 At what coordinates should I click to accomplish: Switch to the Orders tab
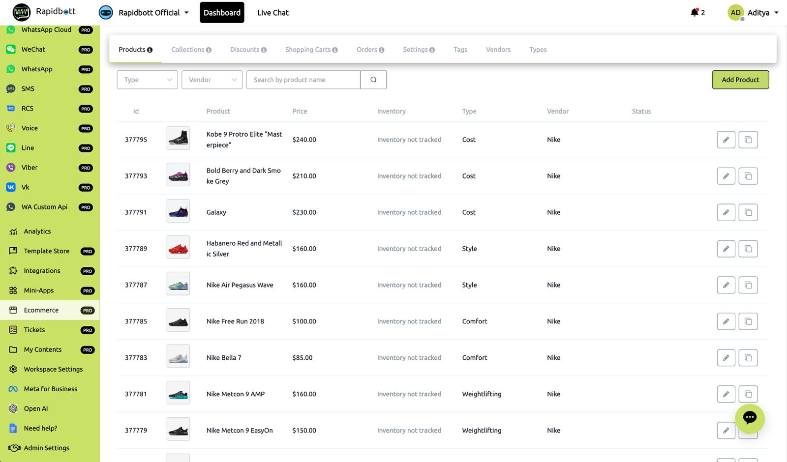click(x=367, y=50)
